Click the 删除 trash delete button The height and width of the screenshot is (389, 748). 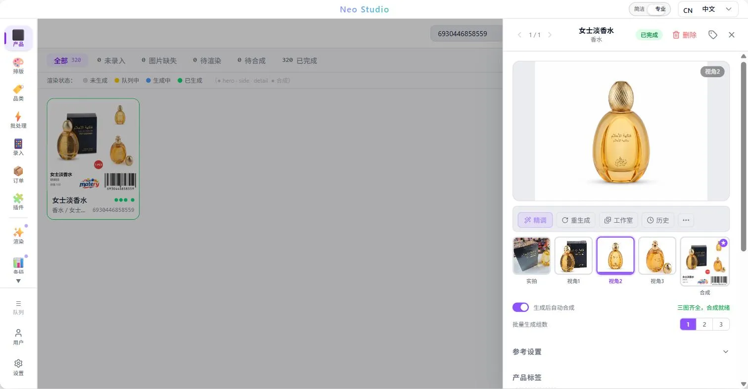684,35
